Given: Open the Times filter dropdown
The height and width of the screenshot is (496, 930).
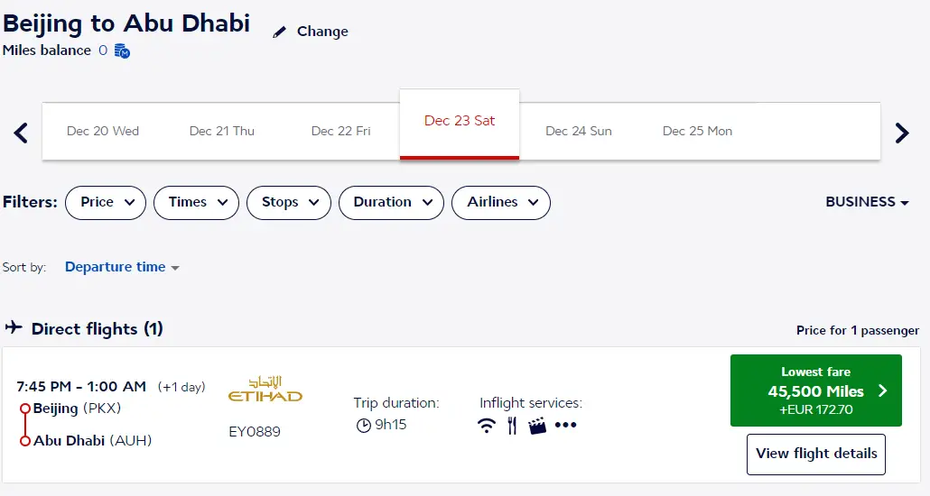Looking at the screenshot, I should (x=196, y=202).
